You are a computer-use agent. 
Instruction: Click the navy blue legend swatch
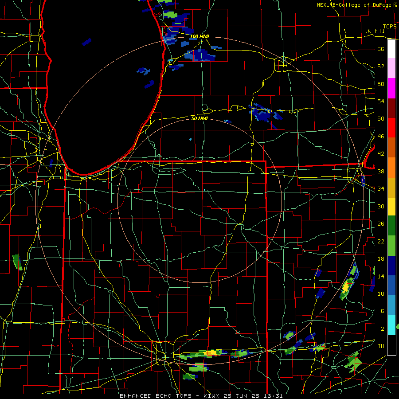pyautogui.click(x=391, y=266)
